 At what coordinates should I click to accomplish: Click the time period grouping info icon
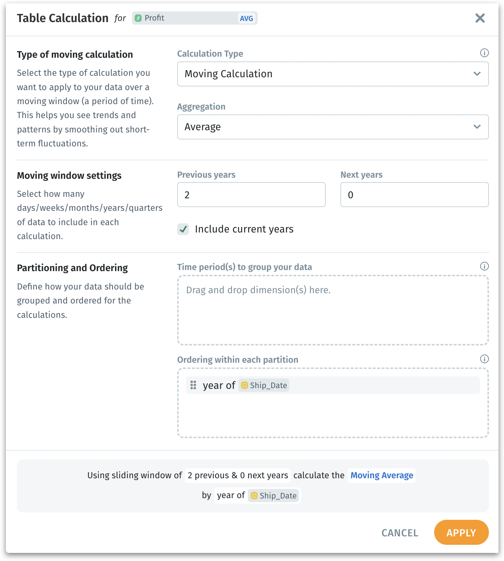(x=484, y=266)
